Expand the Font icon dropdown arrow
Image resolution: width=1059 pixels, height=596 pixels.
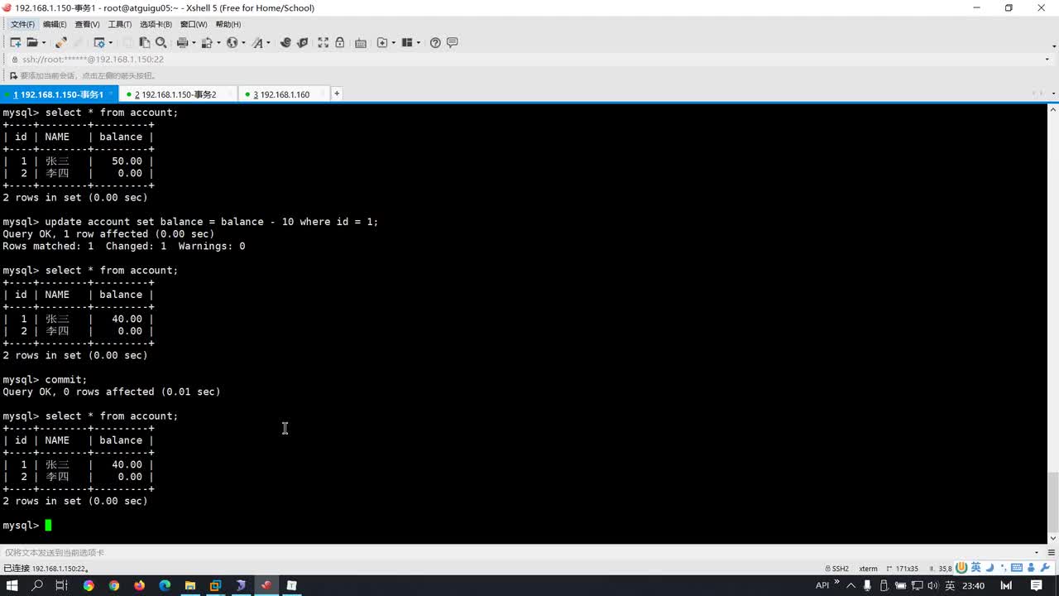pos(268,42)
